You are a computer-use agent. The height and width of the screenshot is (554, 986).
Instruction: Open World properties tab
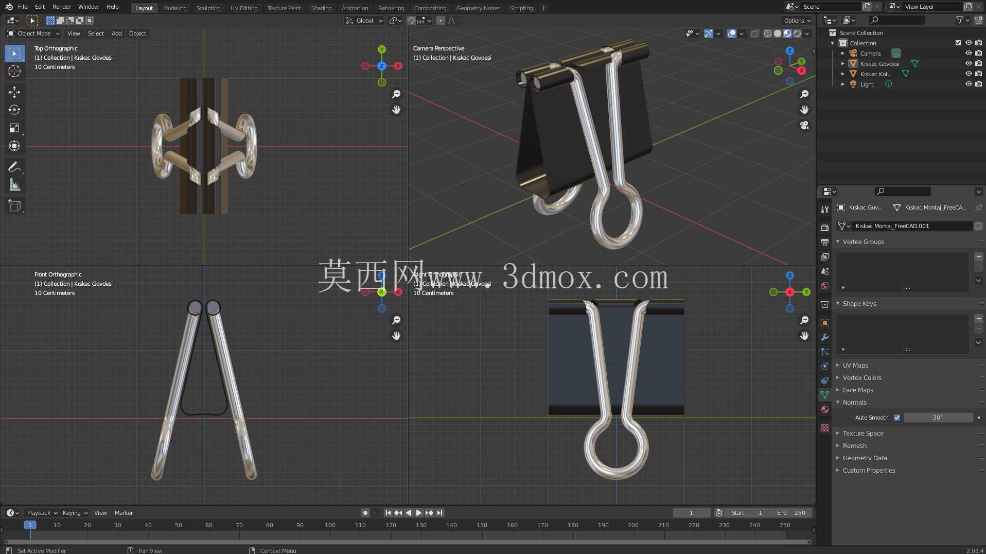[825, 286]
